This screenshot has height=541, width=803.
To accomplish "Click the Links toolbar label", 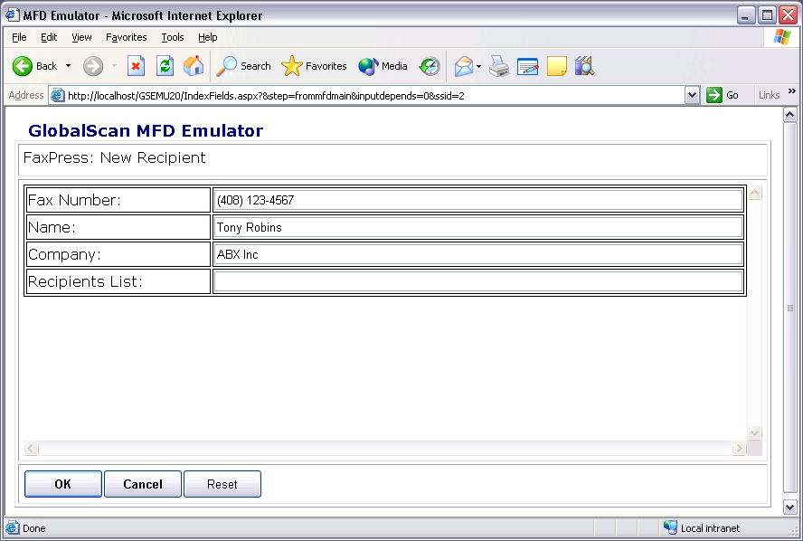I will click(x=769, y=95).
